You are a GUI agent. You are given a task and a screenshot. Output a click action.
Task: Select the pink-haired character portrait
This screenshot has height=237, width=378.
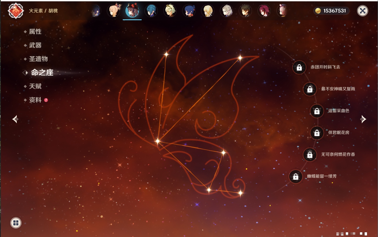(x=283, y=11)
